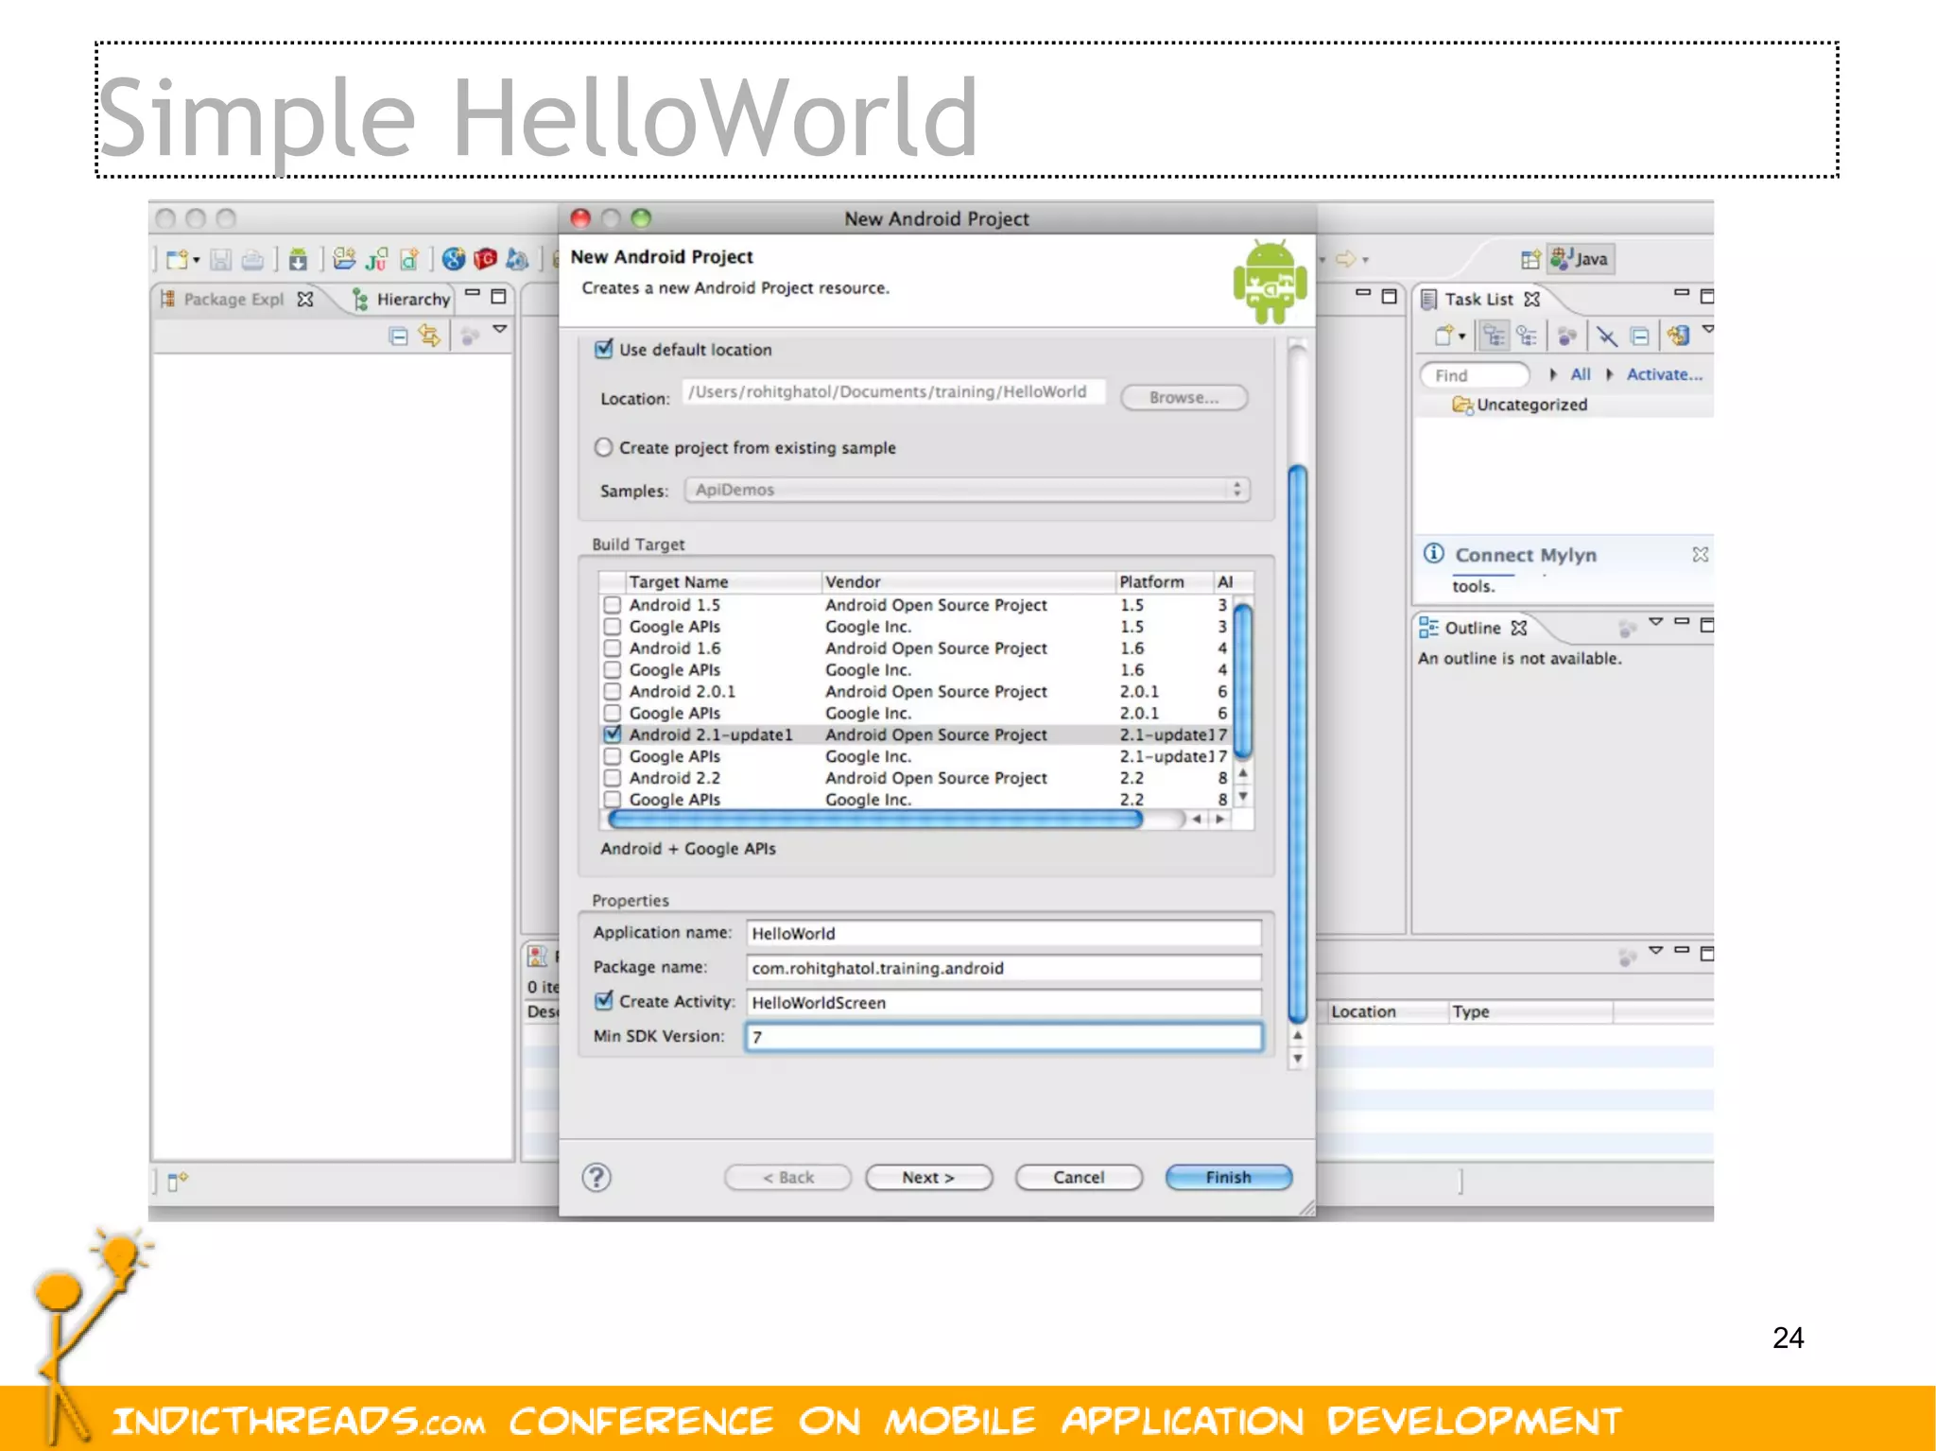Screen dimensions: 1936x1451
Task: Click Collapse All in Package Explorer
Action: [x=399, y=337]
